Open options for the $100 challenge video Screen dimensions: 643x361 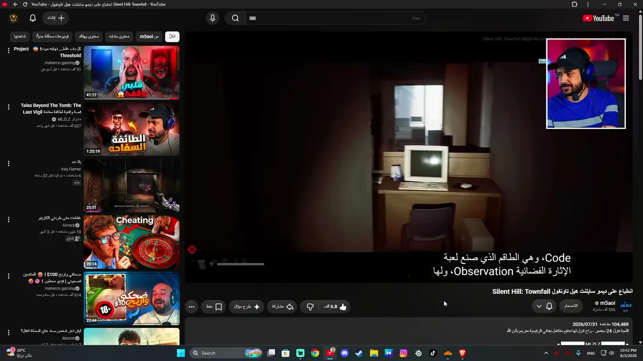tap(9, 276)
